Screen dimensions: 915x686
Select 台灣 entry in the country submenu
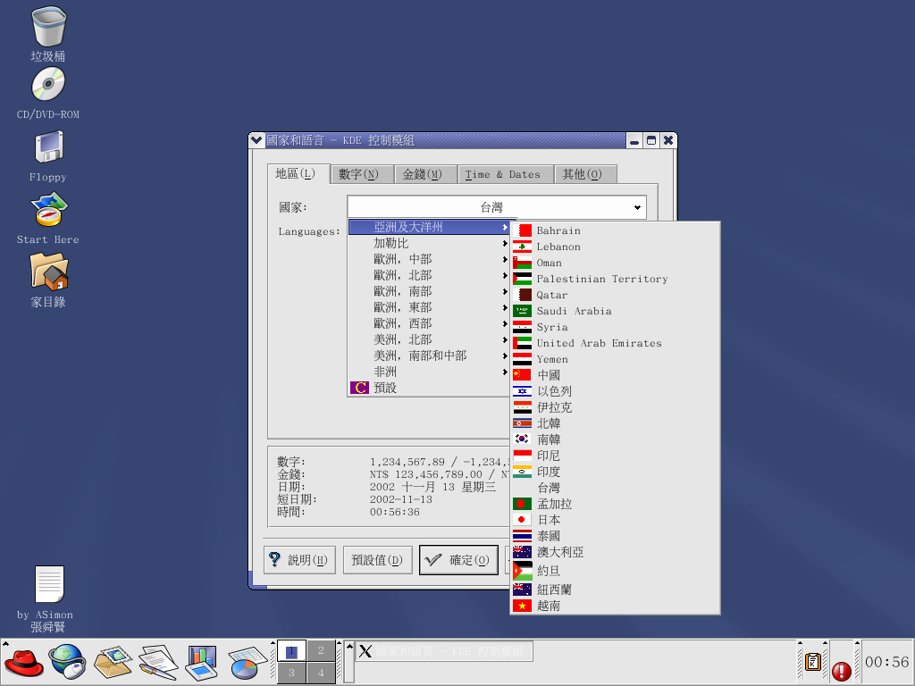coord(615,488)
